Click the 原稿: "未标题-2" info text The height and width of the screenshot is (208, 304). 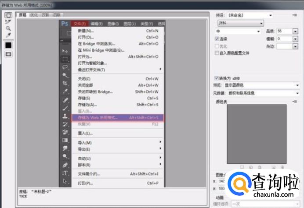[x=35, y=191]
